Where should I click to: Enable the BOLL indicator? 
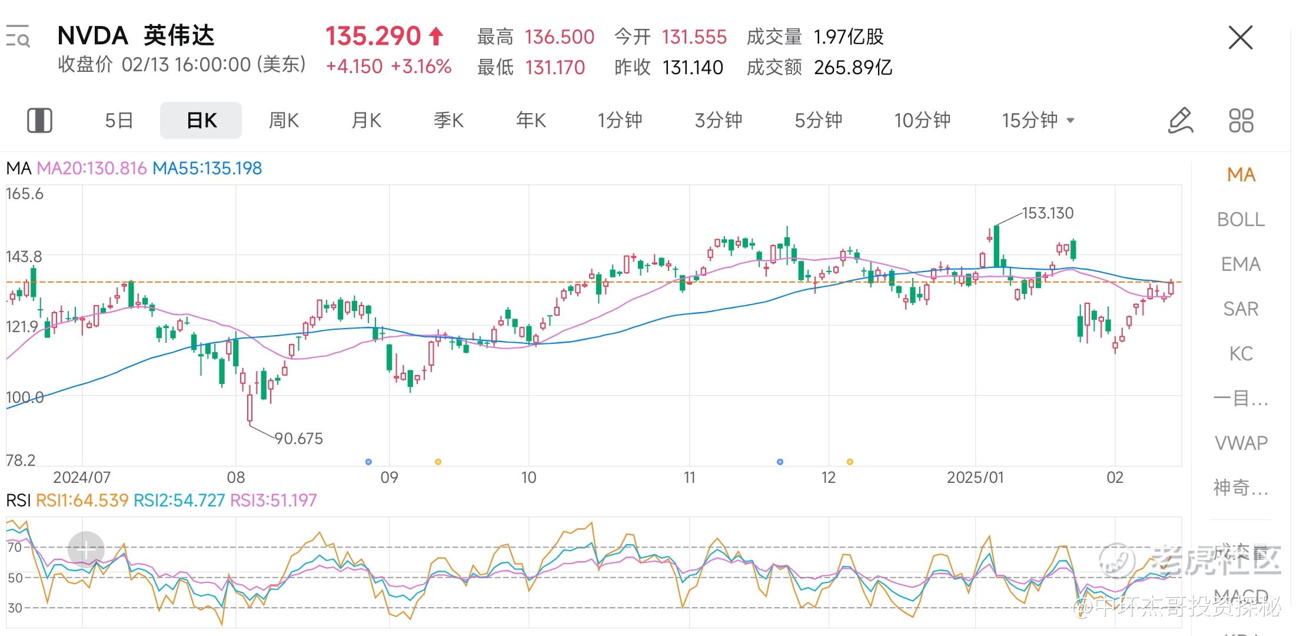tap(1241, 220)
